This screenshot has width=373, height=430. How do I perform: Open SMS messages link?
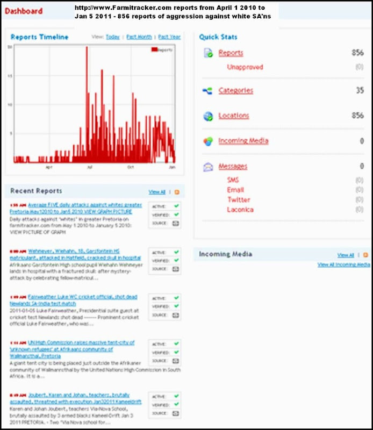coord(233,180)
